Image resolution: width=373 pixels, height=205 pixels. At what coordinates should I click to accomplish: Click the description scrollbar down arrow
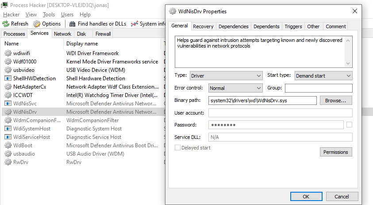(348, 63)
